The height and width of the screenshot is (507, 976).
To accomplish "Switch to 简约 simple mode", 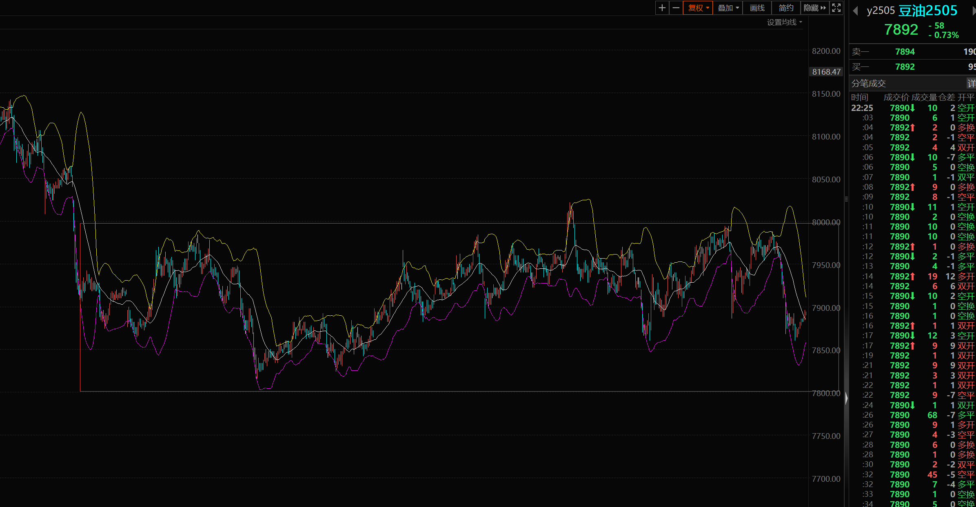I will click(786, 8).
